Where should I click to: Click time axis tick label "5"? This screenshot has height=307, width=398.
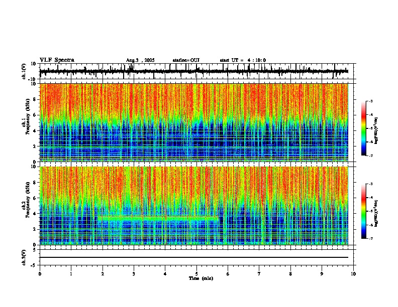point(196,274)
